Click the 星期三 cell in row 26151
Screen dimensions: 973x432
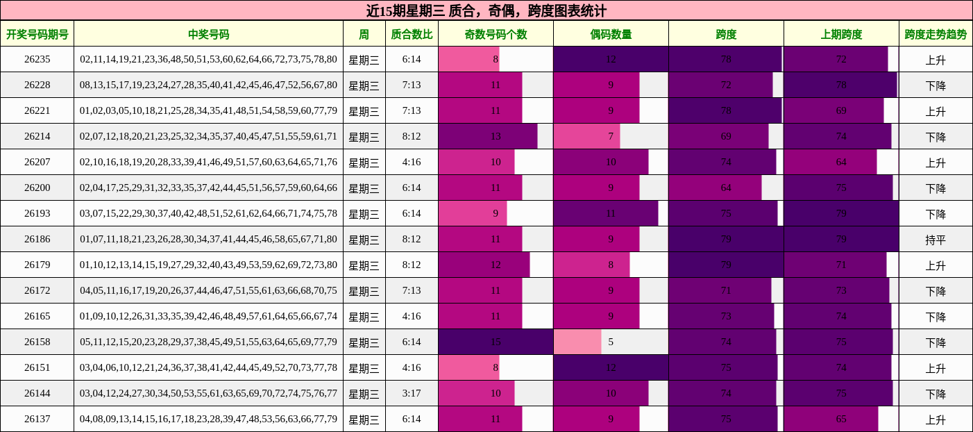(364, 367)
